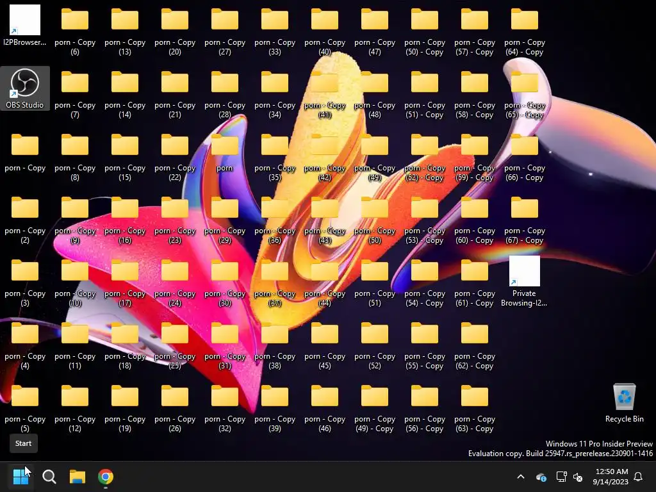Viewport: 656px width, 492px height.
Task: Select folder "porn - Copy (26)"
Action: (175, 408)
